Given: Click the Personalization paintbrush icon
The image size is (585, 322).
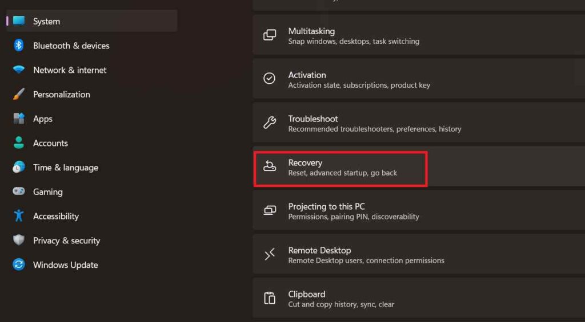Looking at the screenshot, I should tap(19, 94).
